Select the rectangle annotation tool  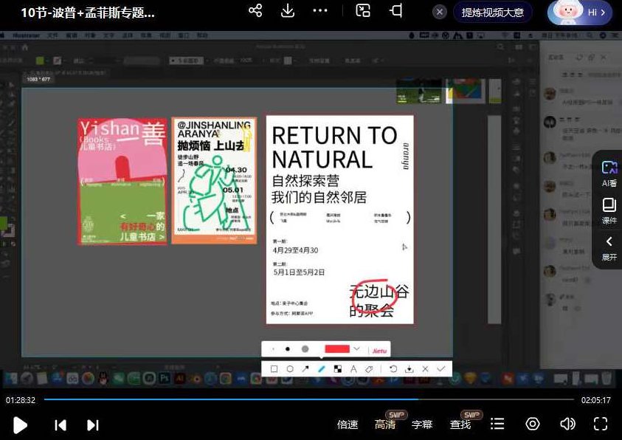pyautogui.click(x=273, y=368)
